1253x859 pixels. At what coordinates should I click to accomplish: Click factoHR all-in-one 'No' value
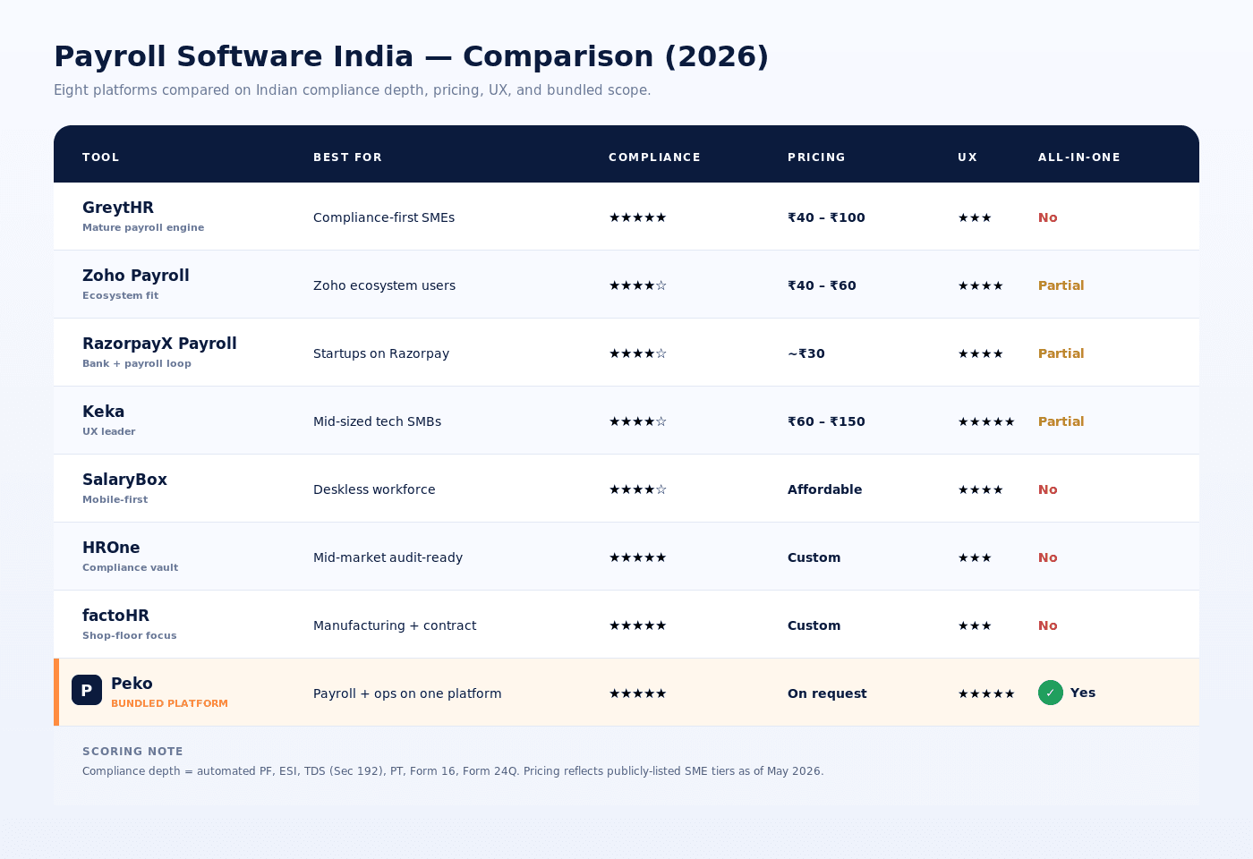(1048, 625)
